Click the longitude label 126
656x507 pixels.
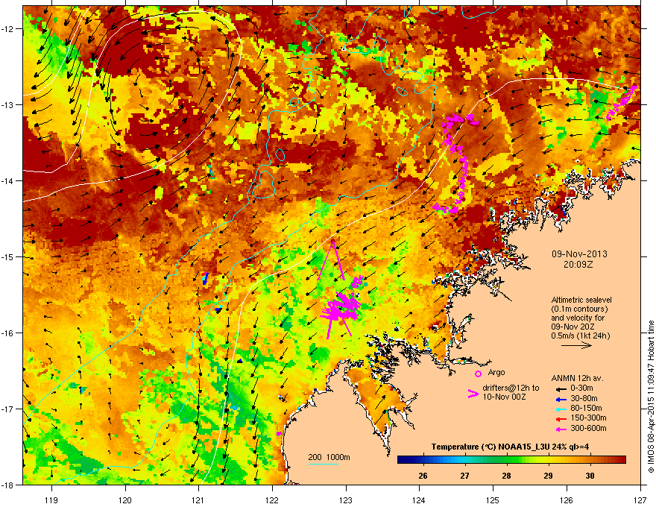[567, 500]
